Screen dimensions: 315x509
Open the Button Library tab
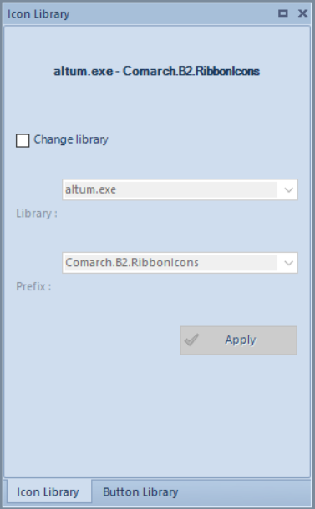[140, 492]
